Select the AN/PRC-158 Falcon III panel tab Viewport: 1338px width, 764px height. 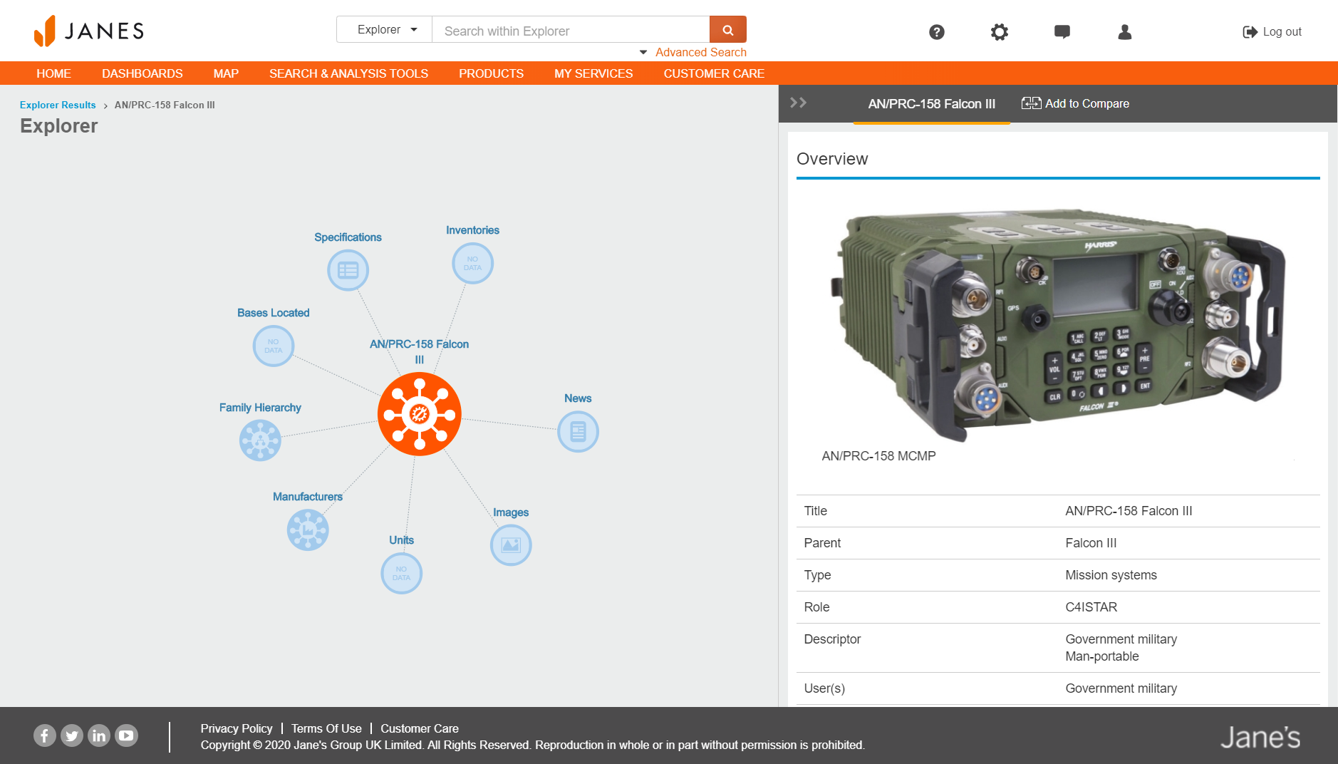932,104
